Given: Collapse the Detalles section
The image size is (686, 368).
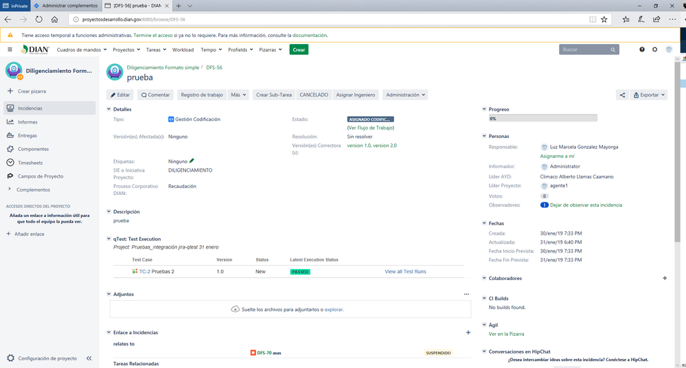Looking at the screenshot, I should pyautogui.click(x=108, y=109).
